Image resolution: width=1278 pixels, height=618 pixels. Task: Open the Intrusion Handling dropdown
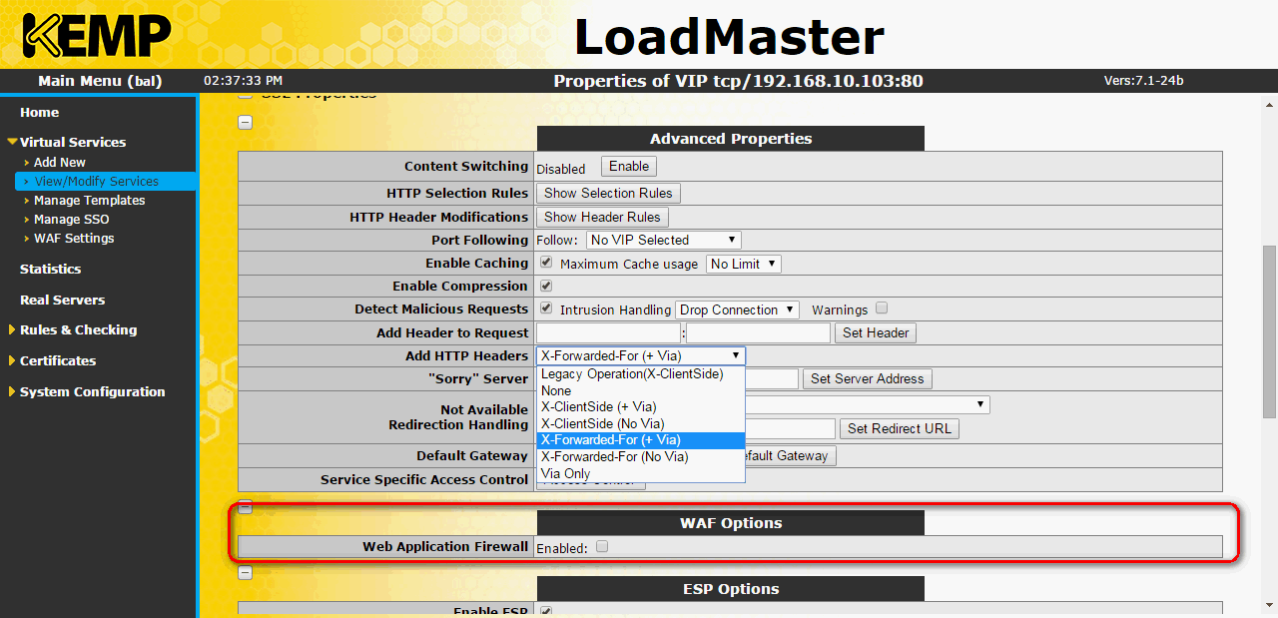[738, 310]
